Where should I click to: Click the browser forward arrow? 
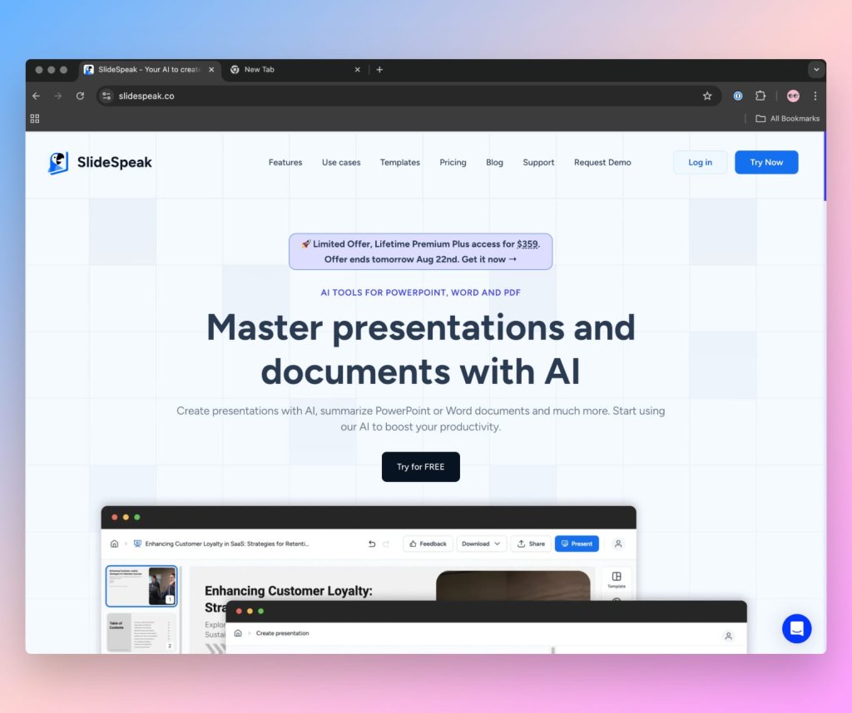tap(58, 96)
